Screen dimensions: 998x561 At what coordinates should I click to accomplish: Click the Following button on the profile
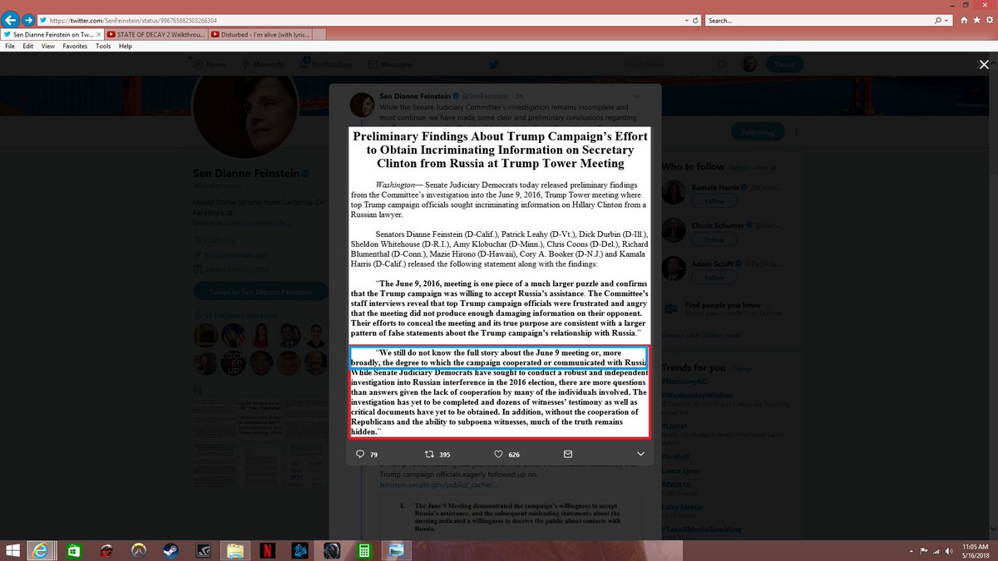tap(758, 132)
